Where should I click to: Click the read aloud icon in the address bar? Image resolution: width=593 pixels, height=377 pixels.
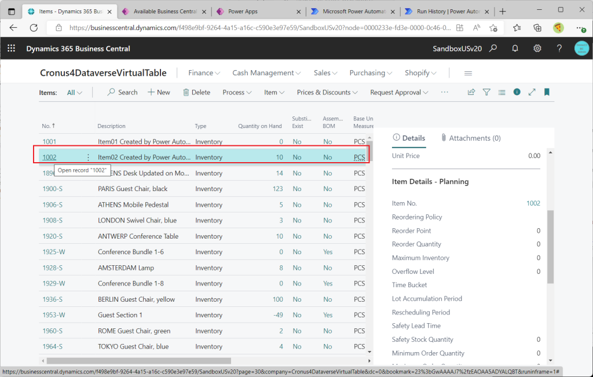pos(476,28)
